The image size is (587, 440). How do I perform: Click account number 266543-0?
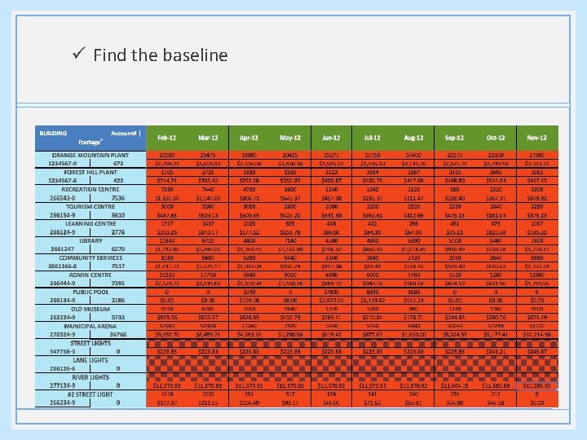[x=63, y=198]
